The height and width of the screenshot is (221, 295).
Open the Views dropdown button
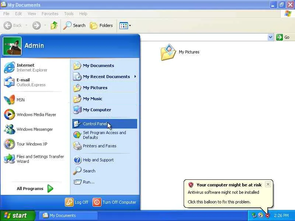pyautogui.click(x=125, y=25)
